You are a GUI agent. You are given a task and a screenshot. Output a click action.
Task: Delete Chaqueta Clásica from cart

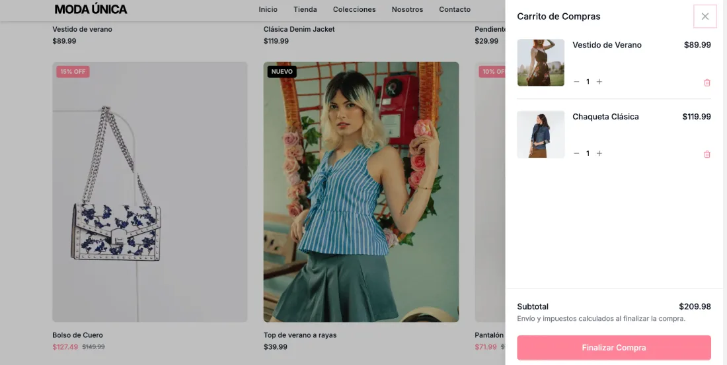(707, 154)
